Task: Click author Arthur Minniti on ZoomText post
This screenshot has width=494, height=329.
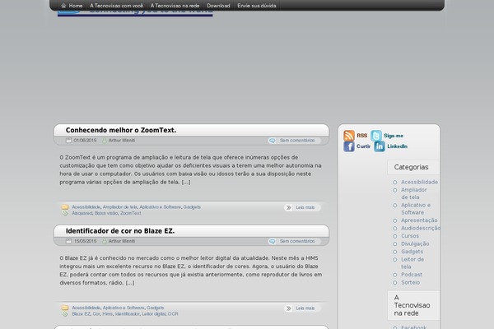Action: 122,141
